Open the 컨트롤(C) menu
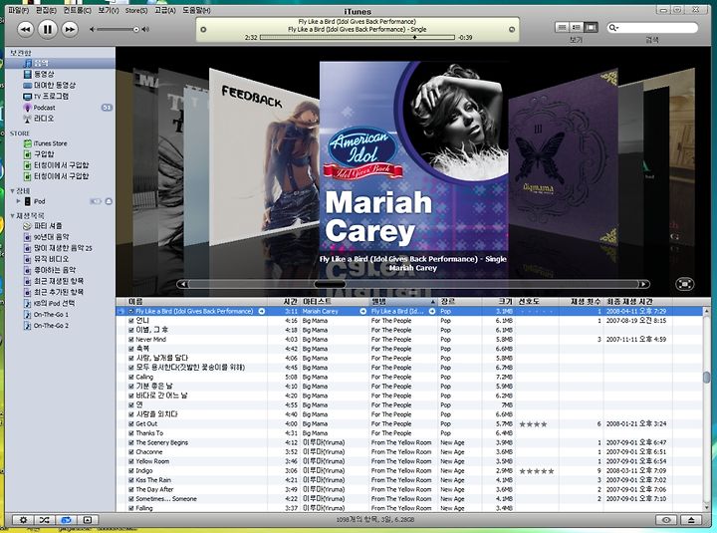The height and width of the screenshot is (533, 717). 77,10
